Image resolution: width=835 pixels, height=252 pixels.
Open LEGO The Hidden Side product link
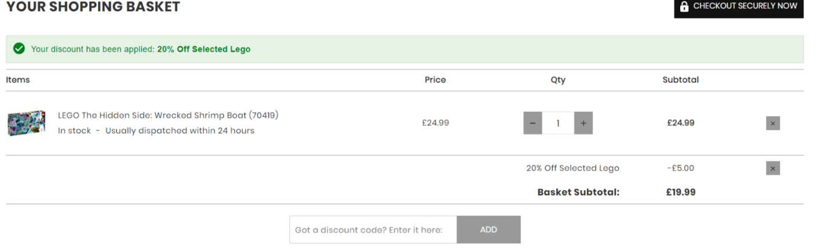168,115
